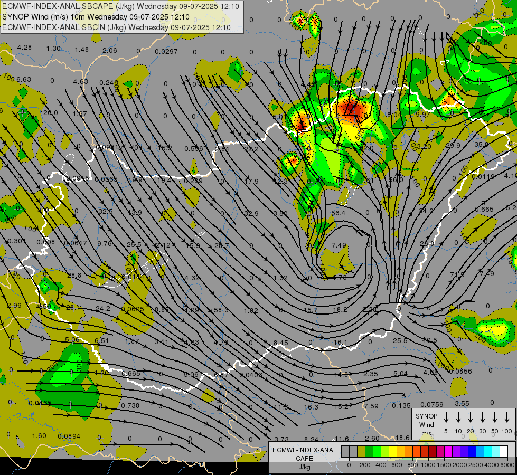Click the 34.0 map value
Image resolution: width=517 pixels, height=475 pixels.
(426, 211)
